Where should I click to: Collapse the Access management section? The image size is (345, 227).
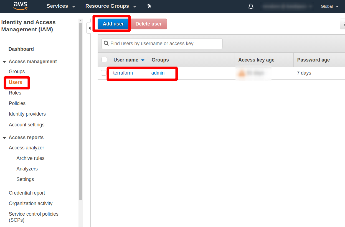tap(4, 62)
